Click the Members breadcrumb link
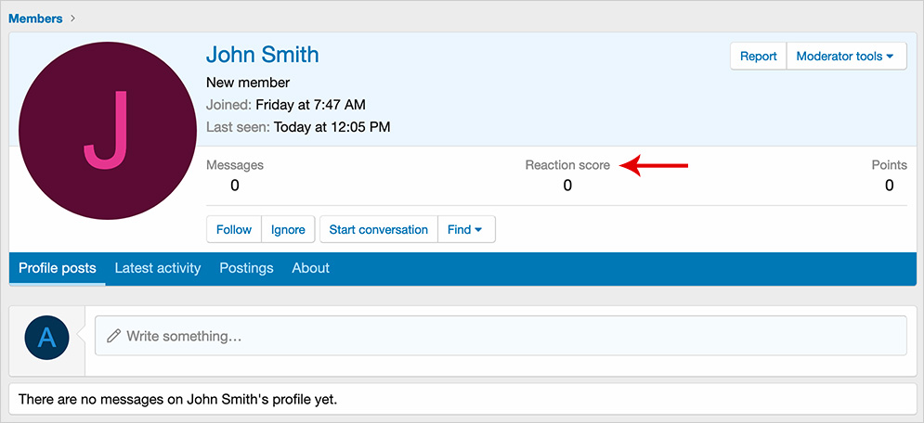The image size is (924, 423). tap(35, 19)
